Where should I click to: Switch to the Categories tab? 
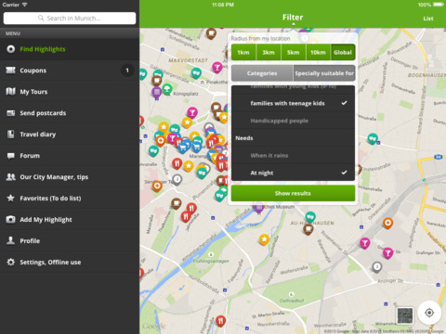(x=262, y=73)
